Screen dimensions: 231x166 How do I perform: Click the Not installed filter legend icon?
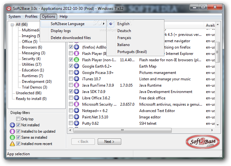[x=12, y=125]
